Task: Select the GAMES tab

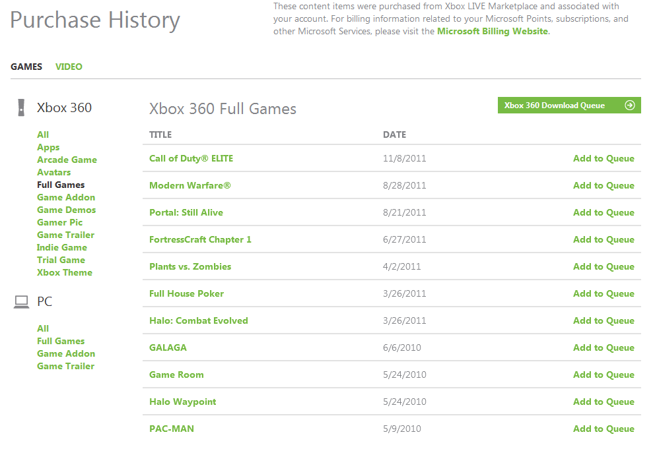Action: tap(26, 67)
